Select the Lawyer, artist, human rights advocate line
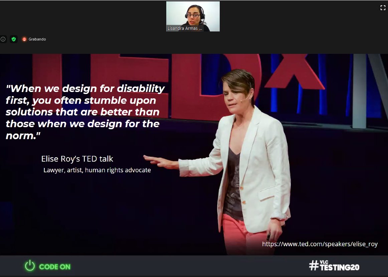388x277 pixels. [x=97, y=170]
